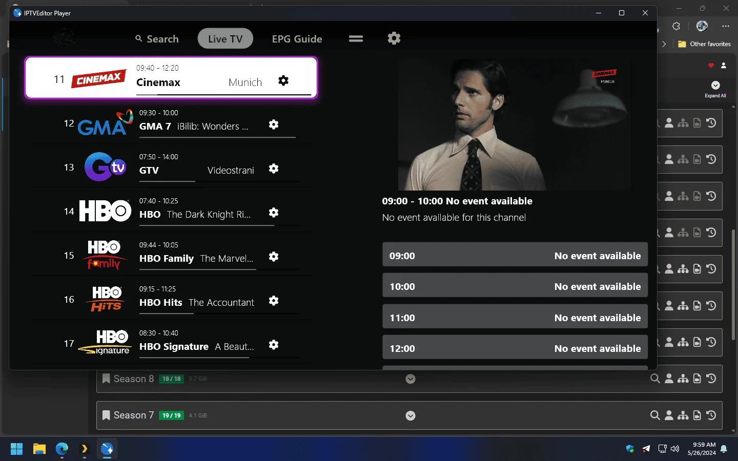Click the red heart icon in browser page

tap(711, 66)
